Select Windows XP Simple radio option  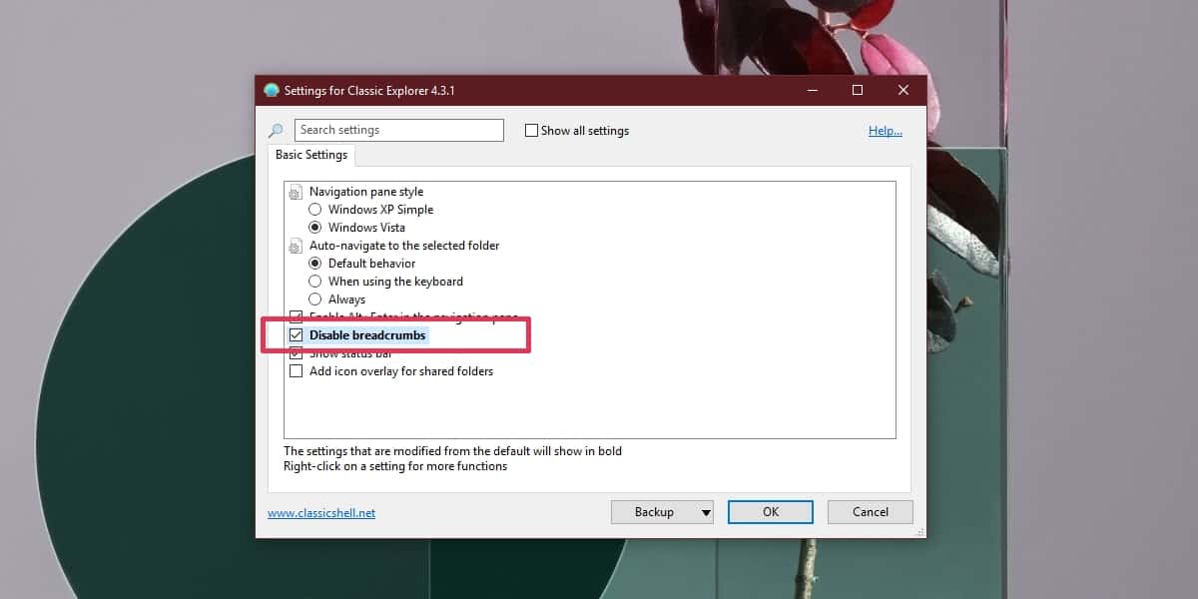315,210
